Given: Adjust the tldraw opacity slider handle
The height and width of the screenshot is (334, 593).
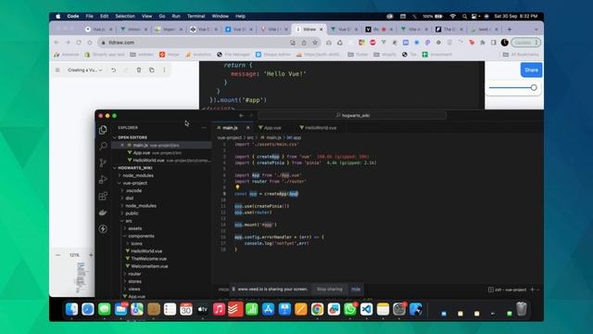Looking at the screenshot, I should [534, 87].
